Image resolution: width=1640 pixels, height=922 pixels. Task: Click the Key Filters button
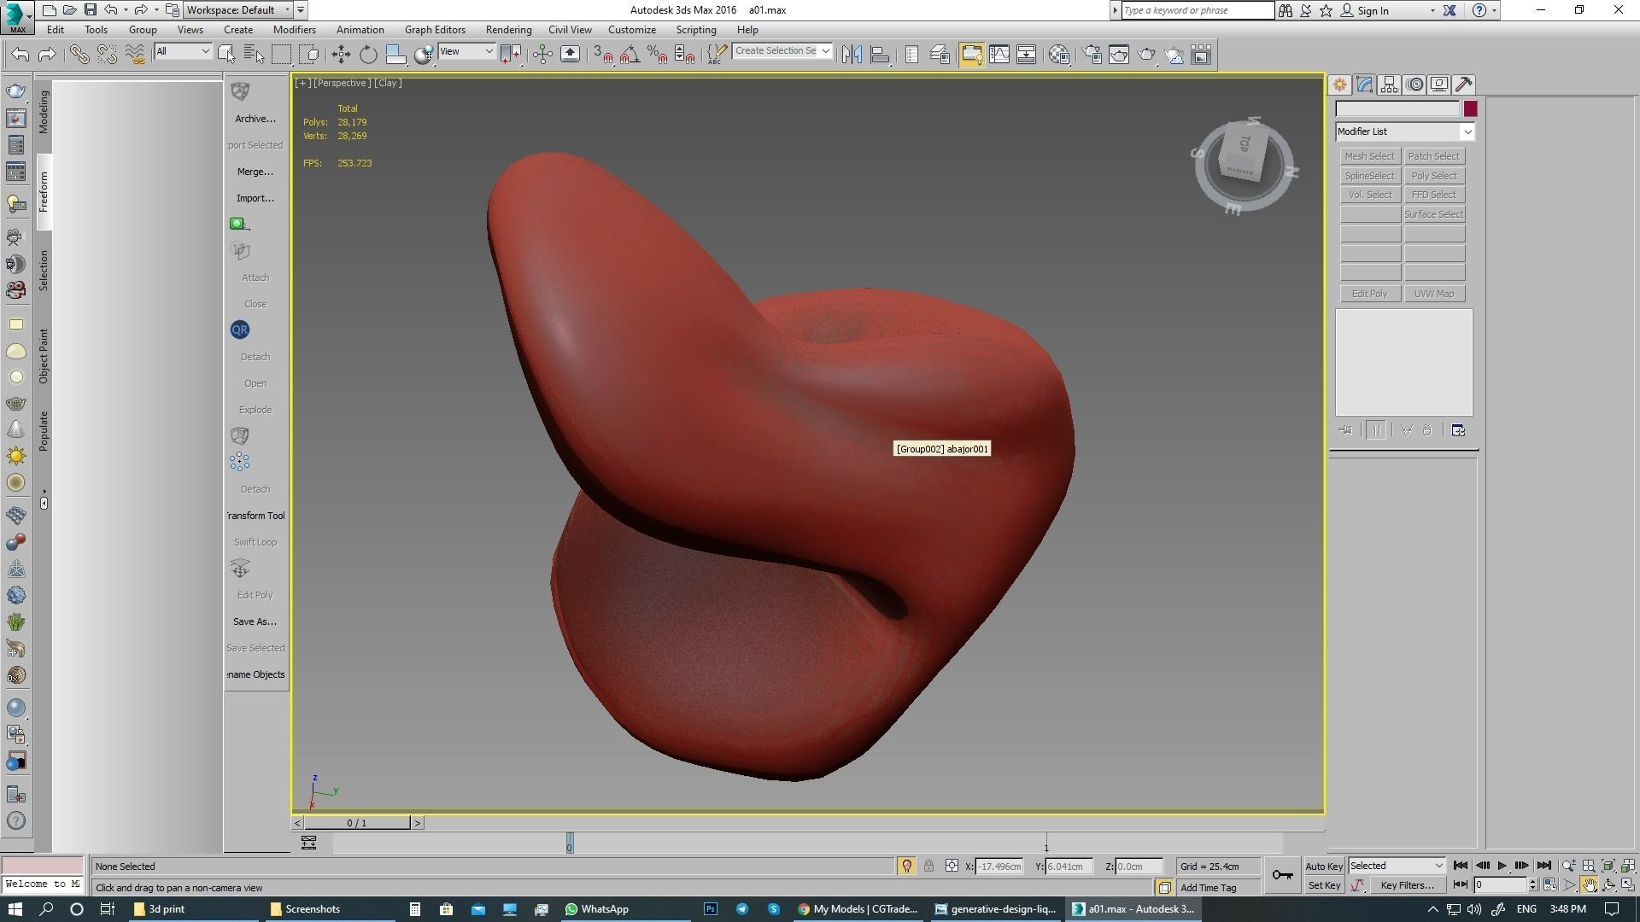[1407, 885]
